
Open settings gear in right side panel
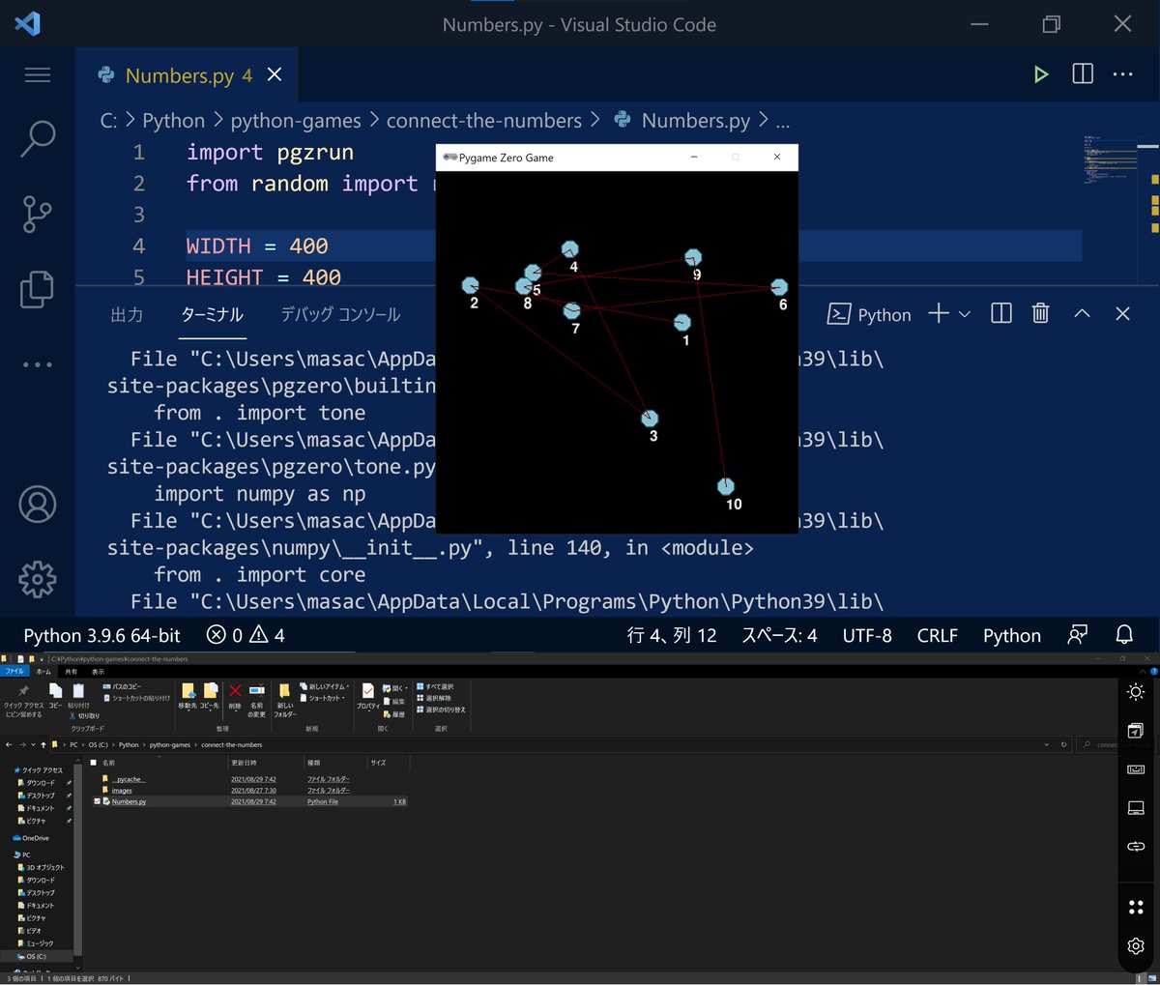point(1136,945)
